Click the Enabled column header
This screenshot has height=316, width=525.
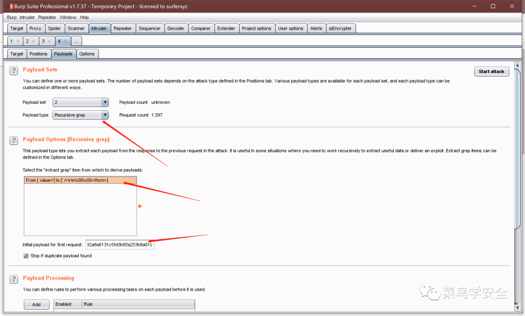point(68,304)
